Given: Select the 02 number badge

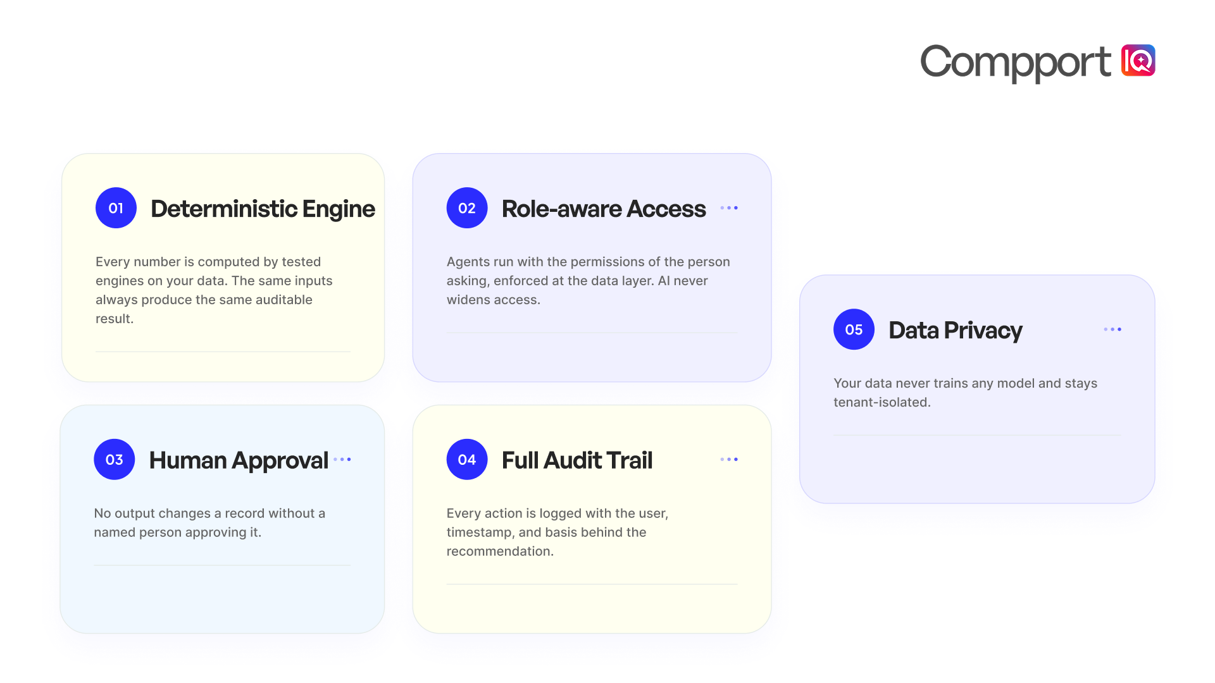Looking at the screenshot, I should (x=467, y=208).
